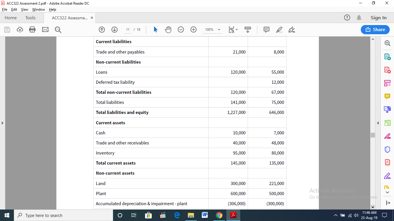This screenshot has width=394, height=221.
Task: Click Sign In link
Action: tap(378, 18)
